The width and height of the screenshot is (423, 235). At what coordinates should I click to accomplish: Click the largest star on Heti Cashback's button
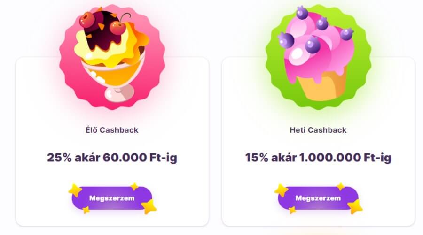coord(355,206)
